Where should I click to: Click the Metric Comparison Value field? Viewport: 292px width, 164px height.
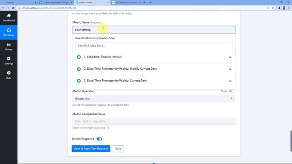coord(154,121)
